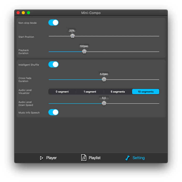Toggle Music Info Speech off
The width and height of the screenshot is (182, 182).
(53, 112)
